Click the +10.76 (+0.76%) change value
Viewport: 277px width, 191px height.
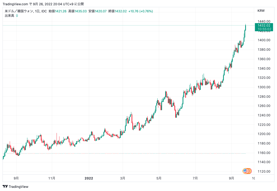point(141,11)
